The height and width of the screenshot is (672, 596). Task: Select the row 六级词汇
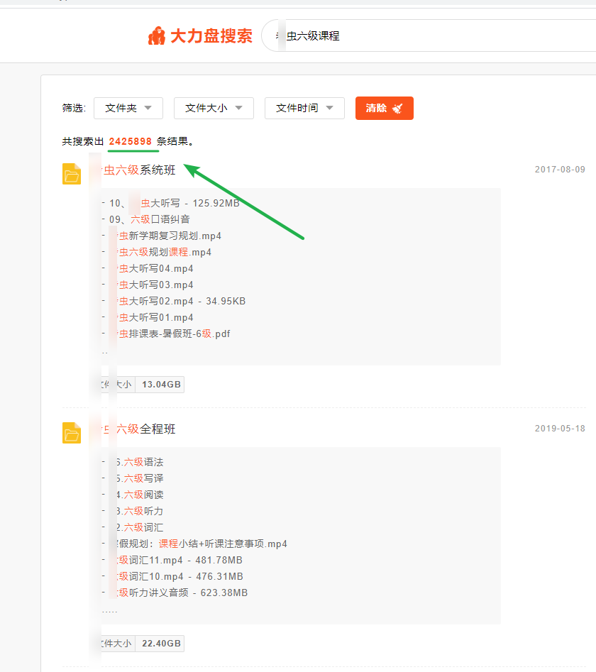coord(140,527)
